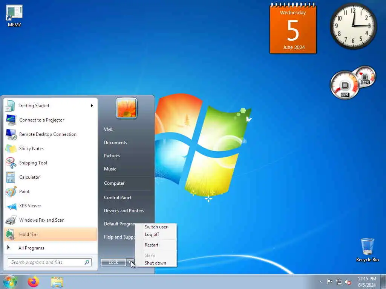This screenshot has height=289, width=386.
Task: Open Windows Explorer from the taskbar
Action: point(57,282)
